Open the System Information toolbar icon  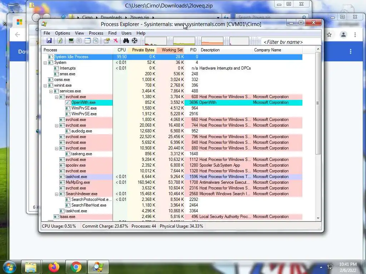(x=71, y=41)
